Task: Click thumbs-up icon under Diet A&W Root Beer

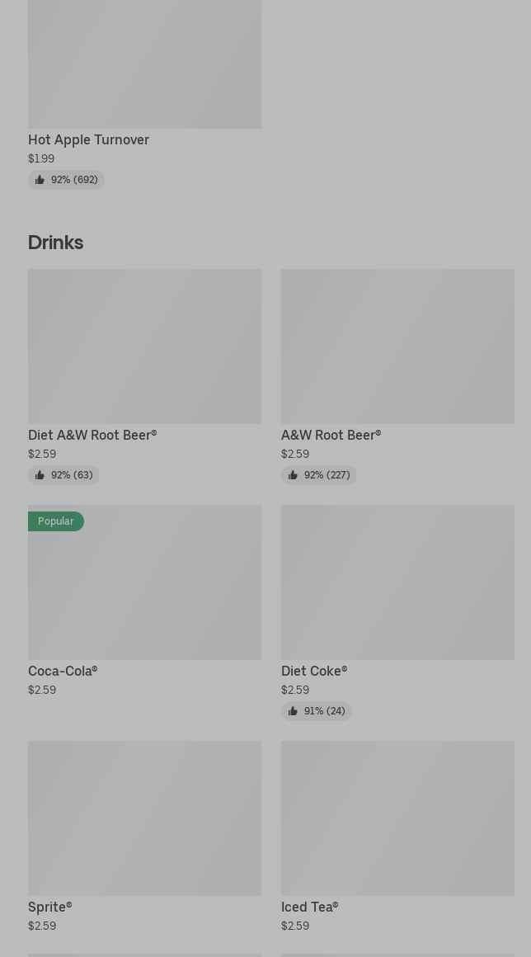Action: (x=40, y=475)
